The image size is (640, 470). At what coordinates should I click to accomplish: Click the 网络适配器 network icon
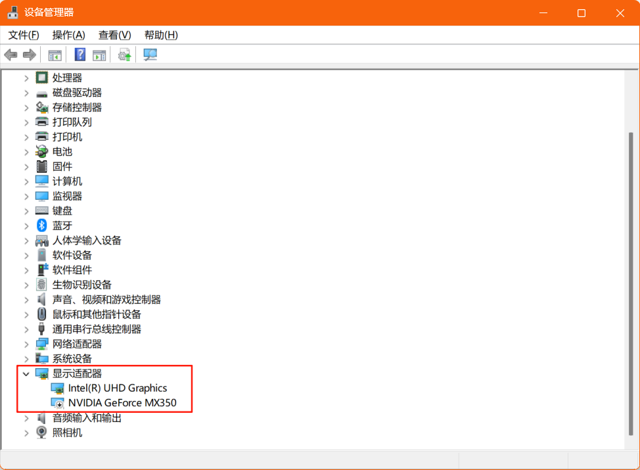[41, 344]
